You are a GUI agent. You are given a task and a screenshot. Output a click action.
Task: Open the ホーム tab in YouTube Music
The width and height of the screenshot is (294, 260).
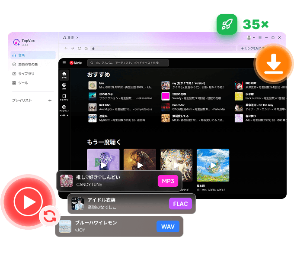point(64,75)
